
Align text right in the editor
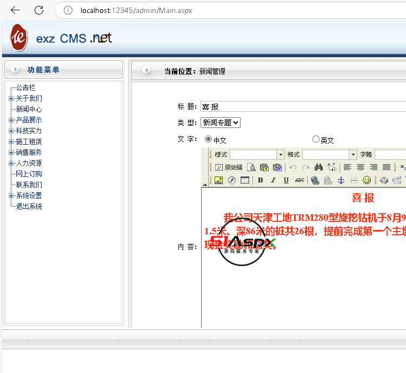(374, 167)
